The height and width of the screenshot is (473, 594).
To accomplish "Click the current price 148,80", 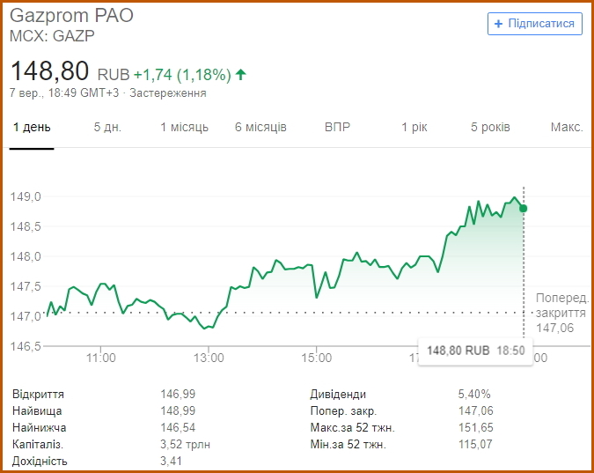I will (49, 71).
